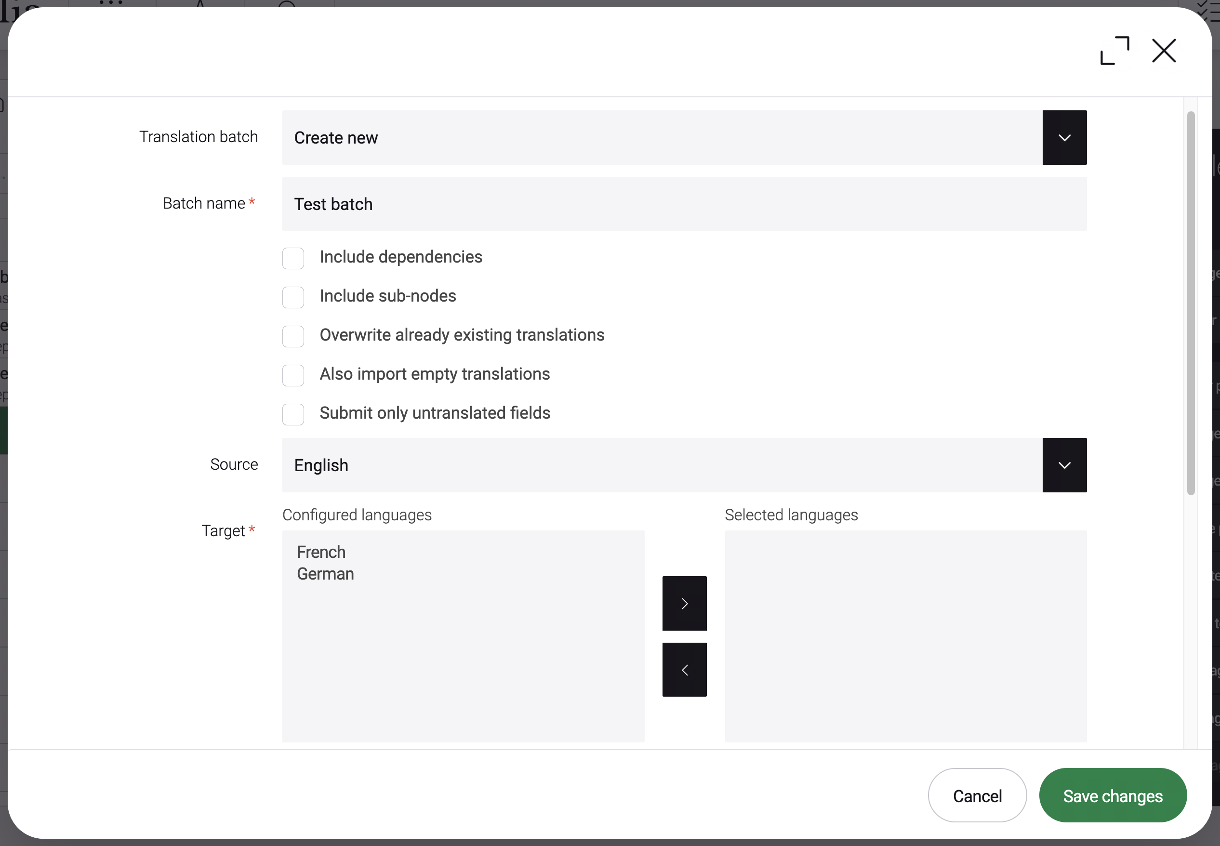Enable Submit only untranslated fields

[x=293, y=414]
